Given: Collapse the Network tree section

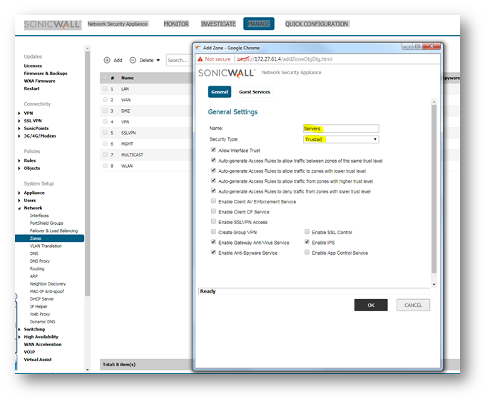Looking at the screenshot, I should tap(21, 208).
